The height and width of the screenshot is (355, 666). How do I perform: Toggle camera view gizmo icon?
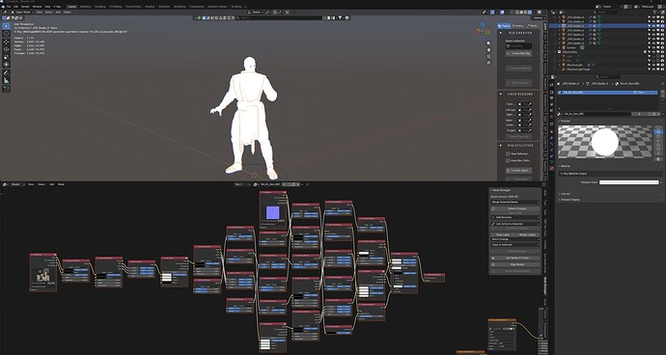[x=488, y=56]
